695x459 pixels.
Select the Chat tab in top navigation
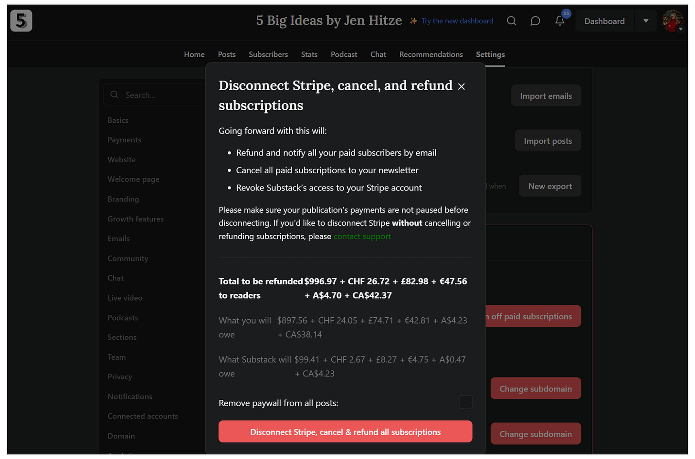tap(378, 54)
